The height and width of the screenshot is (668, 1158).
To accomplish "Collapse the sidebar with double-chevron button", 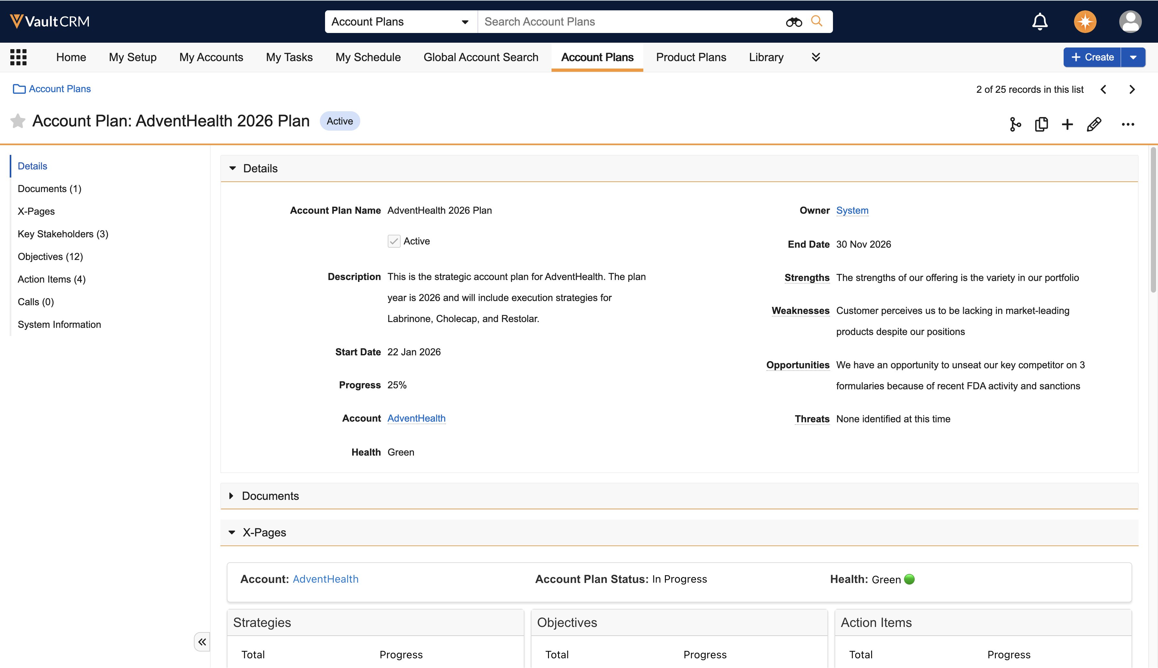I will click(x=202, y=642).
